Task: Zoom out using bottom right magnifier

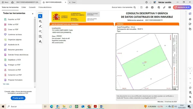Action: 190,102
